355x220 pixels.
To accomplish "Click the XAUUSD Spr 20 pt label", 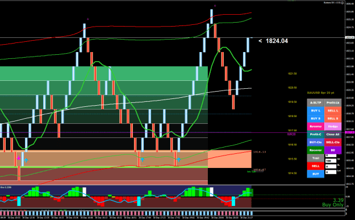I will 320,93.
